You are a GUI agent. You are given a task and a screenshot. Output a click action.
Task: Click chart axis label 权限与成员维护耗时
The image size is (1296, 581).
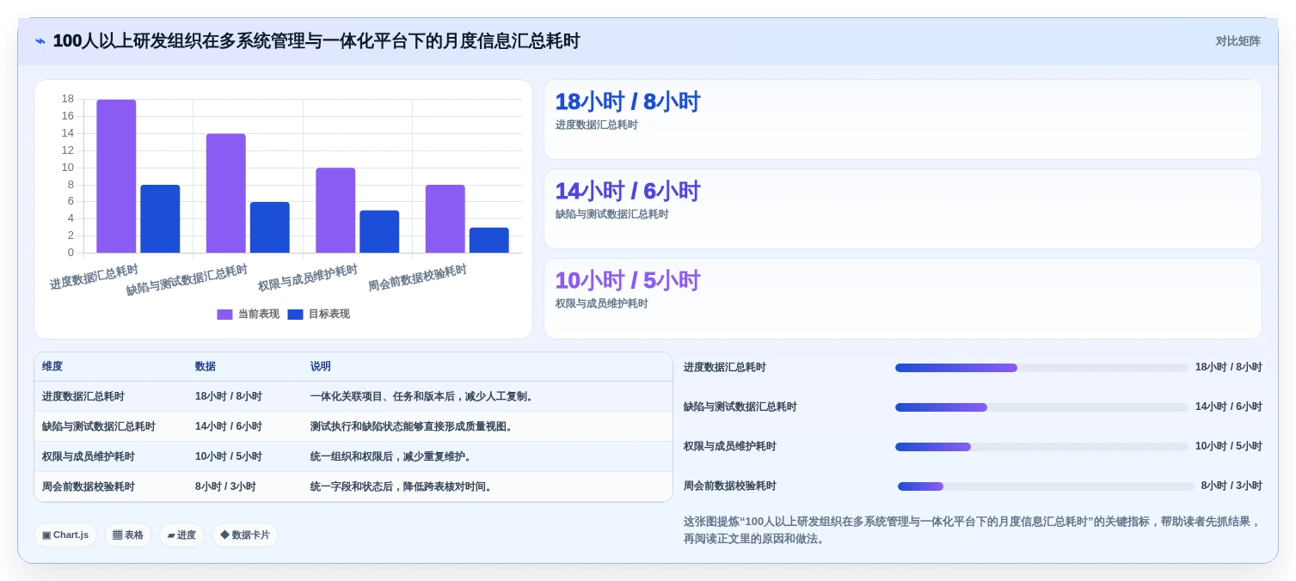pyautogui.click(x=308, y=278)
